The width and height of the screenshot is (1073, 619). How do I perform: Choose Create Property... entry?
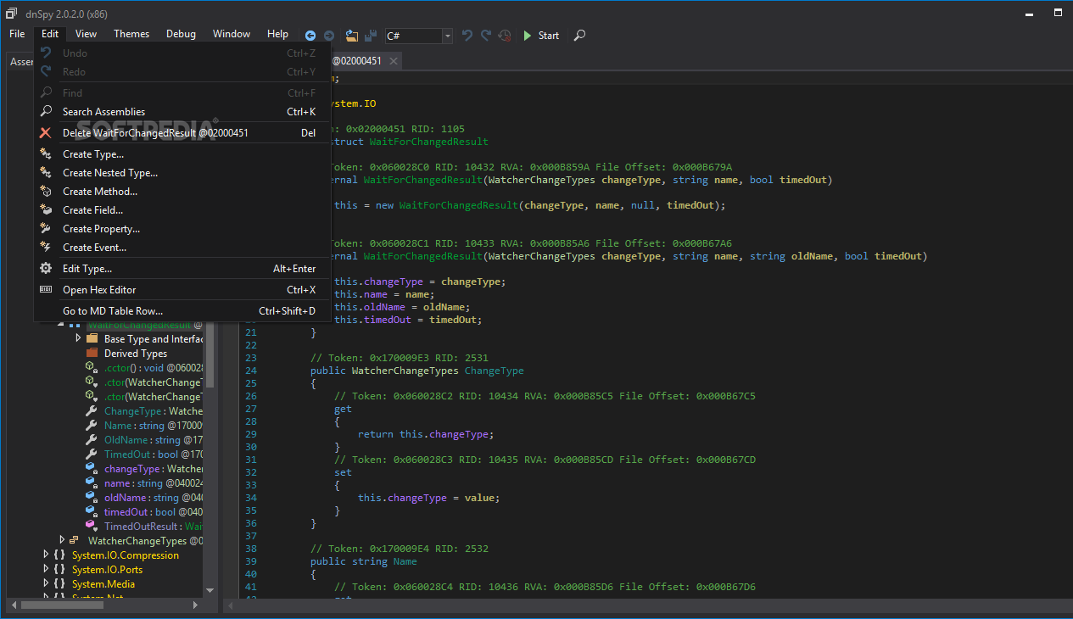(x=182, y=229)
